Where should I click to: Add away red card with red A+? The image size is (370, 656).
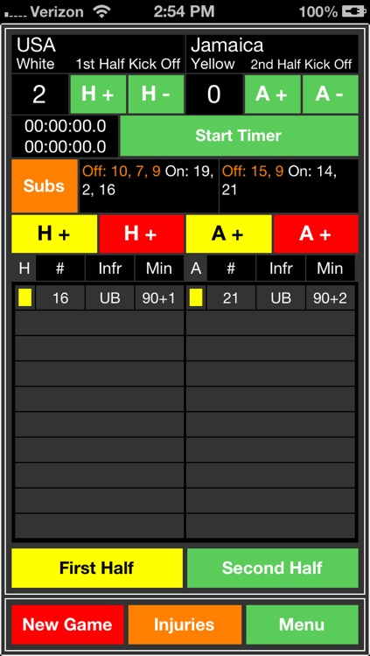click(x=316, y=234)
